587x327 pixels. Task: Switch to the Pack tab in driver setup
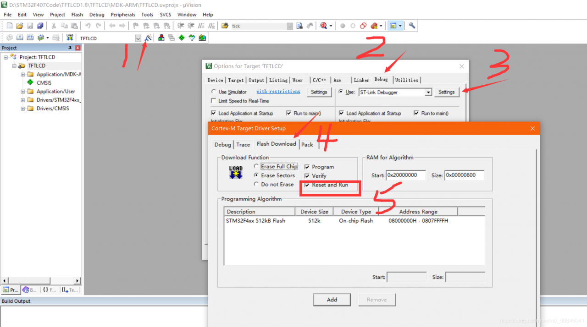pos(307,145)
